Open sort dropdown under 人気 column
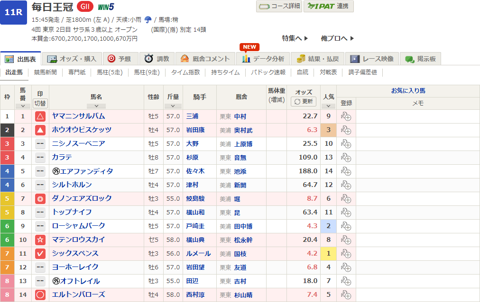480x302 pixels. point(328,106)
